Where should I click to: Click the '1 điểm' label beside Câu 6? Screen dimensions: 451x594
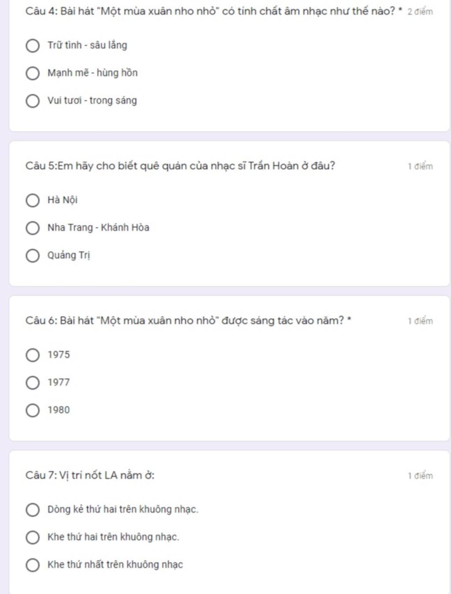coord(420,321)
